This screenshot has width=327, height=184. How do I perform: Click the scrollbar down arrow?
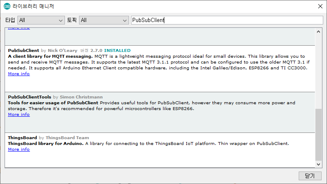point(318,164)
